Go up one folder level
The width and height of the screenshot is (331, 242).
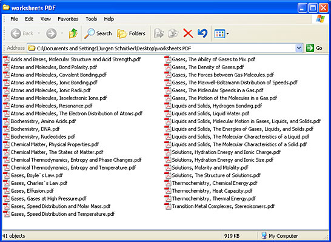coord(73,33)
